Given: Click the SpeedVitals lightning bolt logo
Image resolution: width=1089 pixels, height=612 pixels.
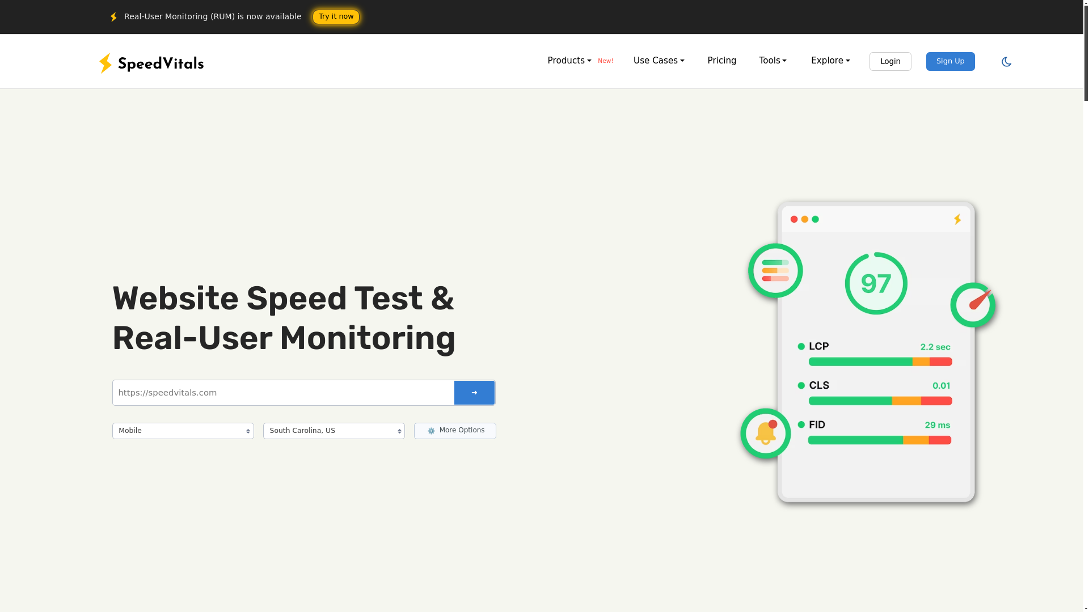Looking at the screenshot, I should tap(105, 63).
